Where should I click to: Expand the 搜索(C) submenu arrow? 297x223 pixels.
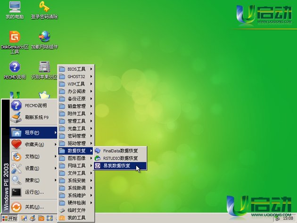(x=55, y=180)
